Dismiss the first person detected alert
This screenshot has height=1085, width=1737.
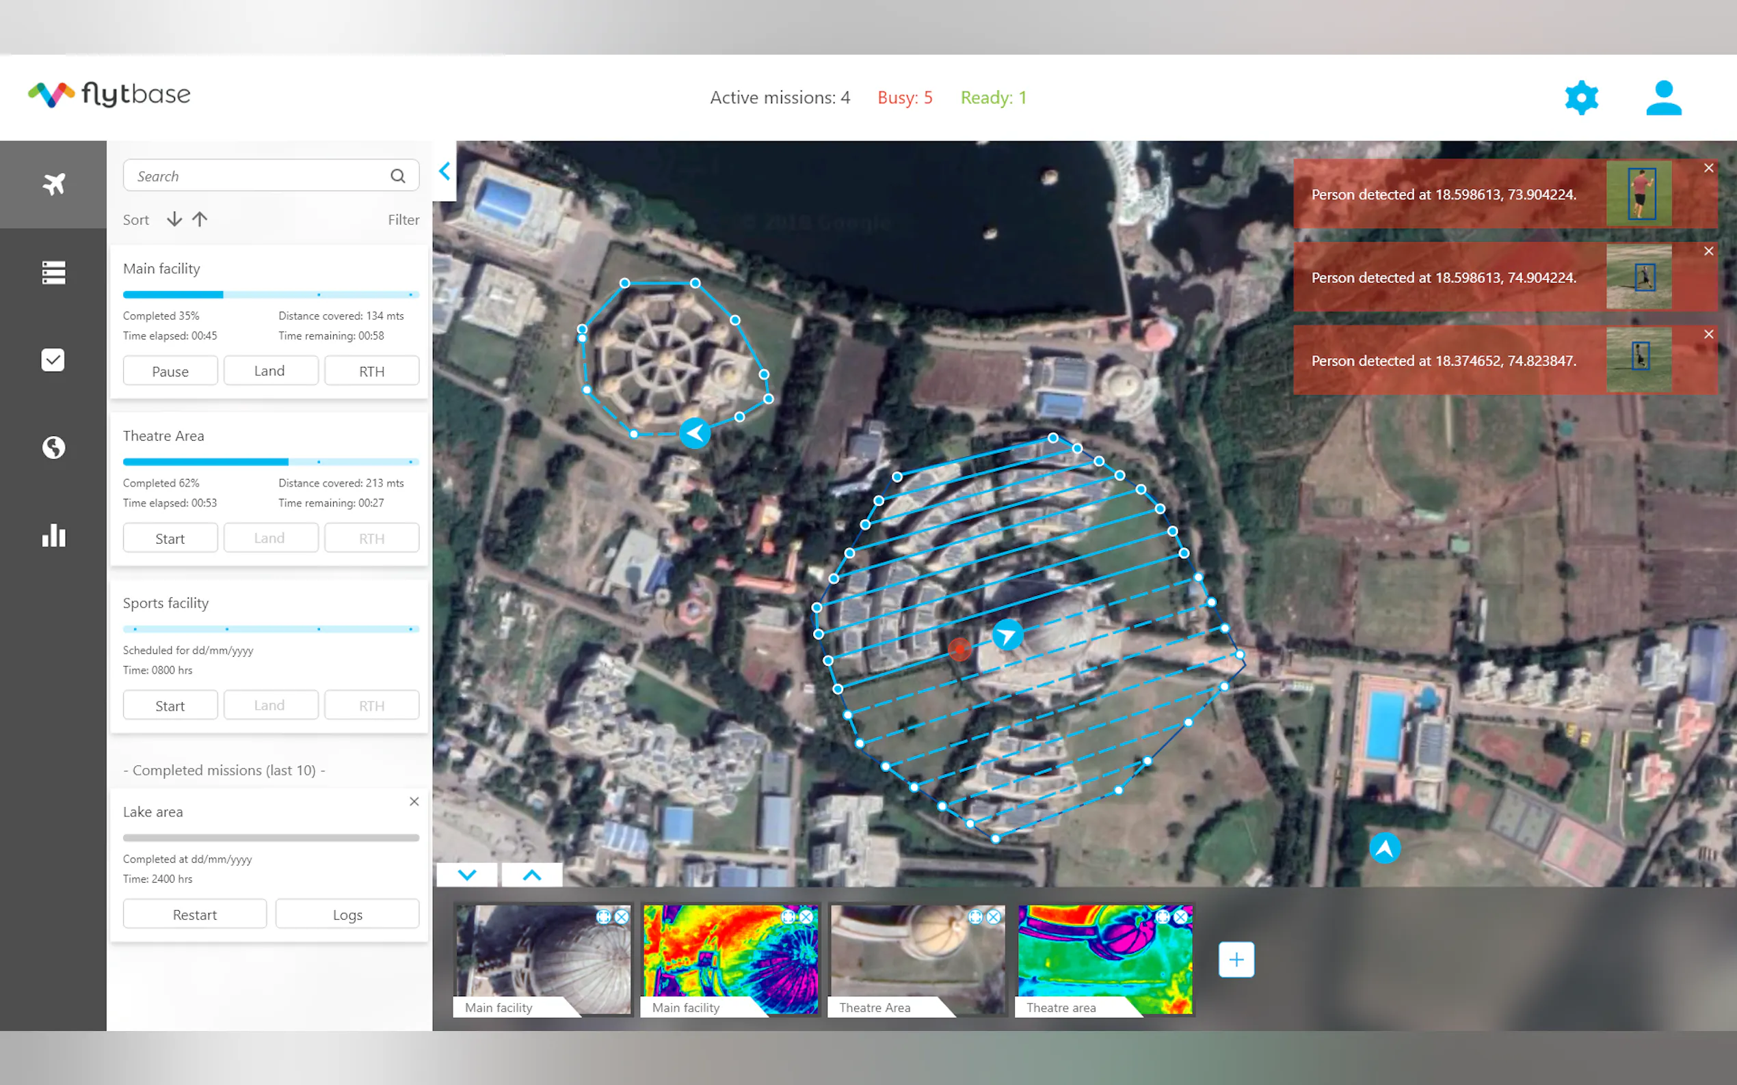pyautogui.click(x=1708, y=168)
